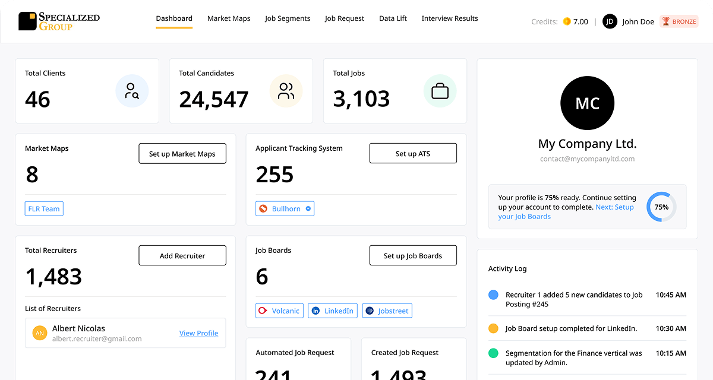Click the Total Clients person-search icon
This screenshot has width=713, height=380.
pos(132,91)
